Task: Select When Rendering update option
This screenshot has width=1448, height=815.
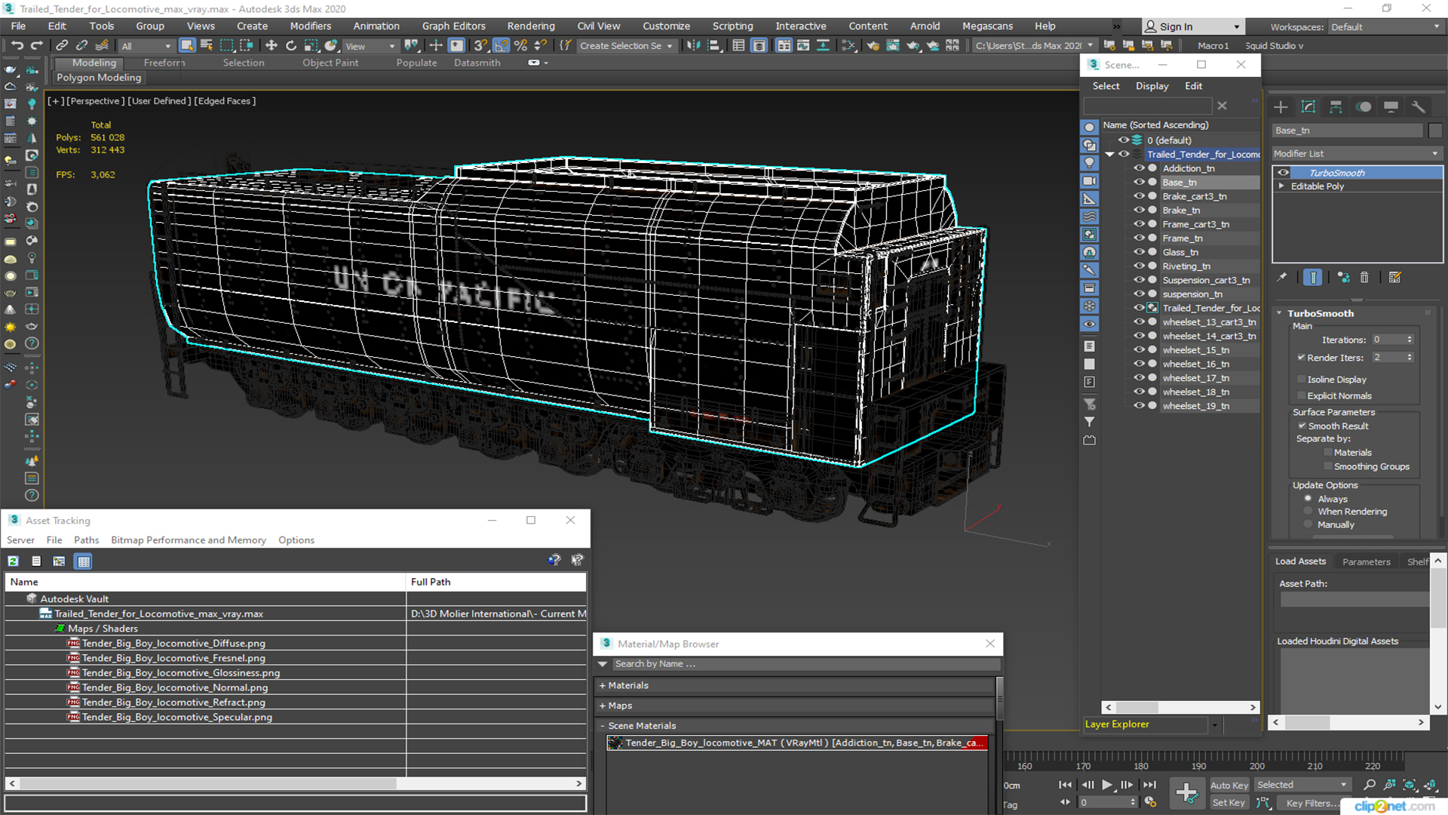Action: point(1308,512)
